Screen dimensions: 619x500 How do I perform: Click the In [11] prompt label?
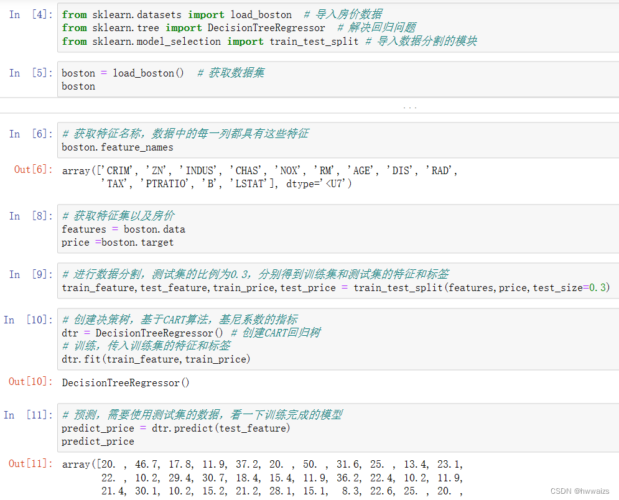coord(28,415)
